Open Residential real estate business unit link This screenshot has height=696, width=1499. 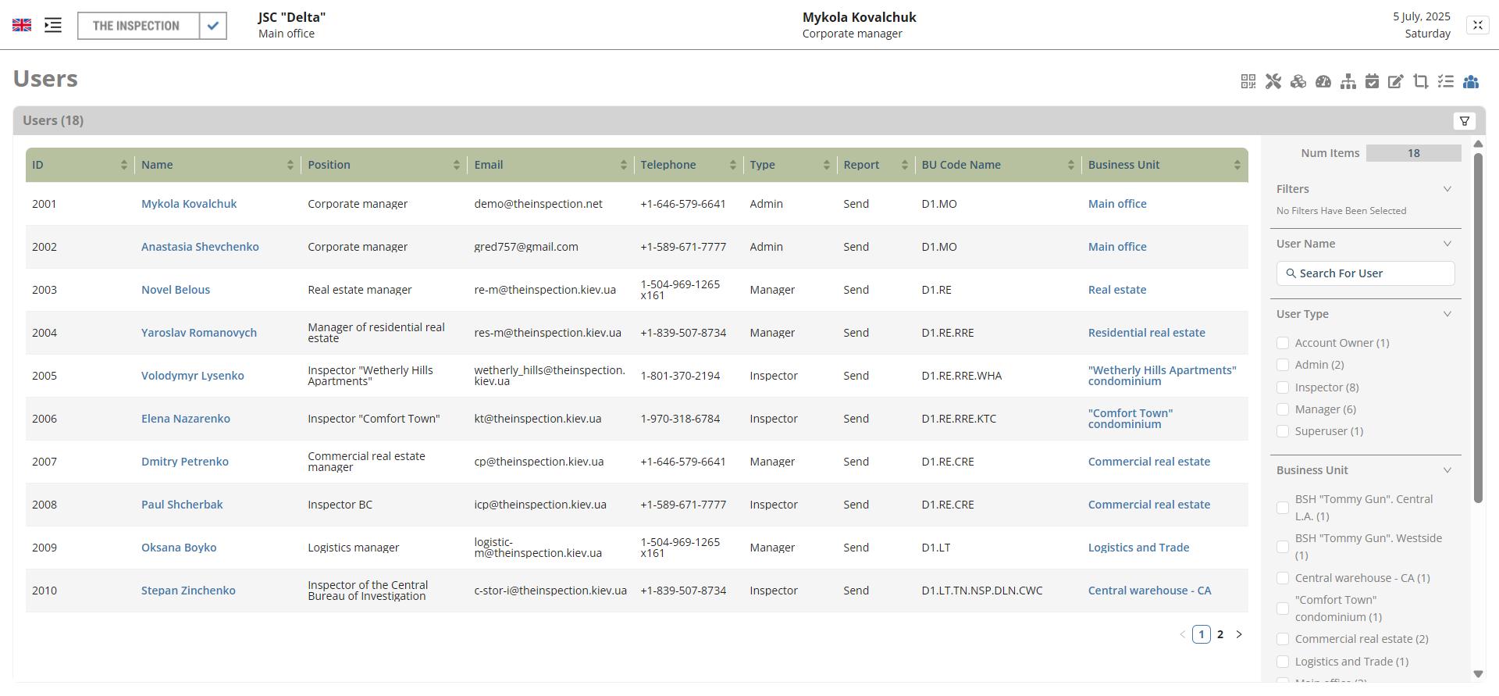pyautogui.click(x=1146, y=333)
